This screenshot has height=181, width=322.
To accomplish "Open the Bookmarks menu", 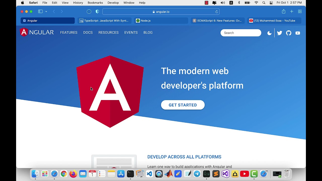I will (x=95, y=3).
